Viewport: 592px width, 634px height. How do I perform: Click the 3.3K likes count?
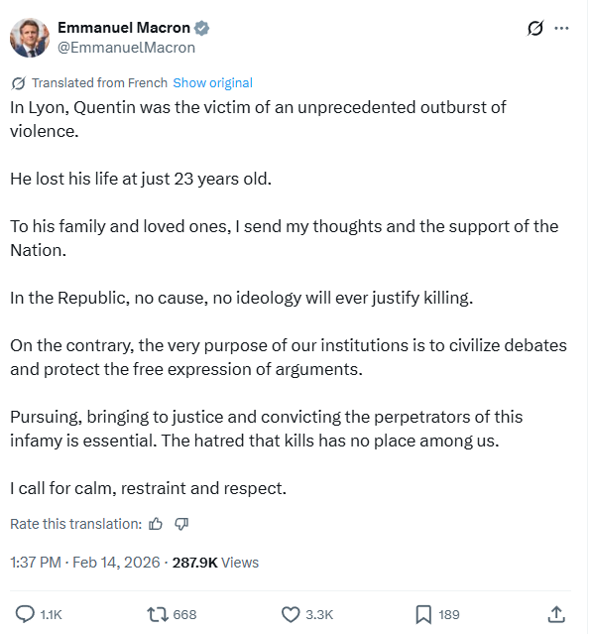pyautogui.click(x=319, y=614)
